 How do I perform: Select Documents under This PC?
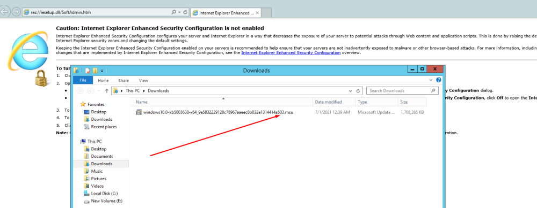click(x=101, y=157)
